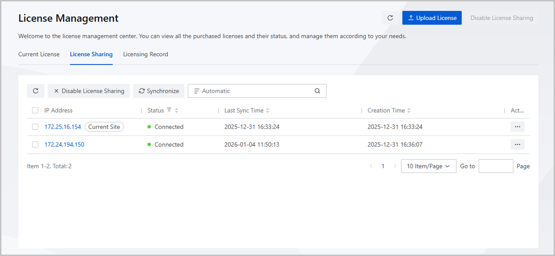Open more actions for 172.25.16.154
The image size is (555, 256).
[x=517, y=127]
